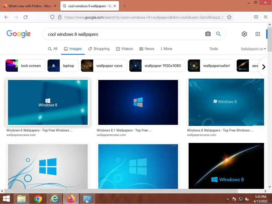This screenshot has width=272, height=204.
Task: Switch to Videos results
Action: click(x=124, y=49)
